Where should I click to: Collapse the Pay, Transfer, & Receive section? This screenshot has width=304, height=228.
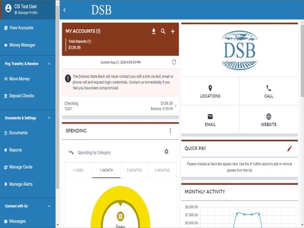[x=49, y=64]
